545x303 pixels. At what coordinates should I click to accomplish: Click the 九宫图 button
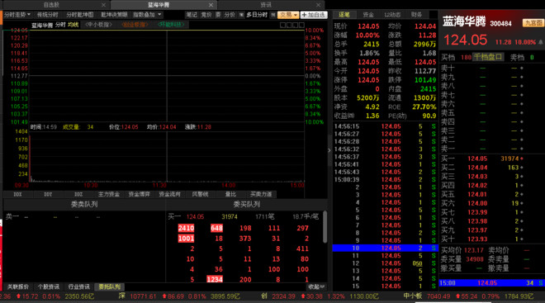[533, 23]
